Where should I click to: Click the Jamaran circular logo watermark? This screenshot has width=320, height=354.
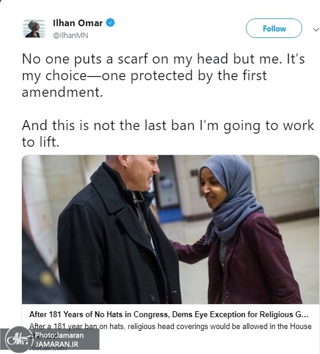pos(19,339)
